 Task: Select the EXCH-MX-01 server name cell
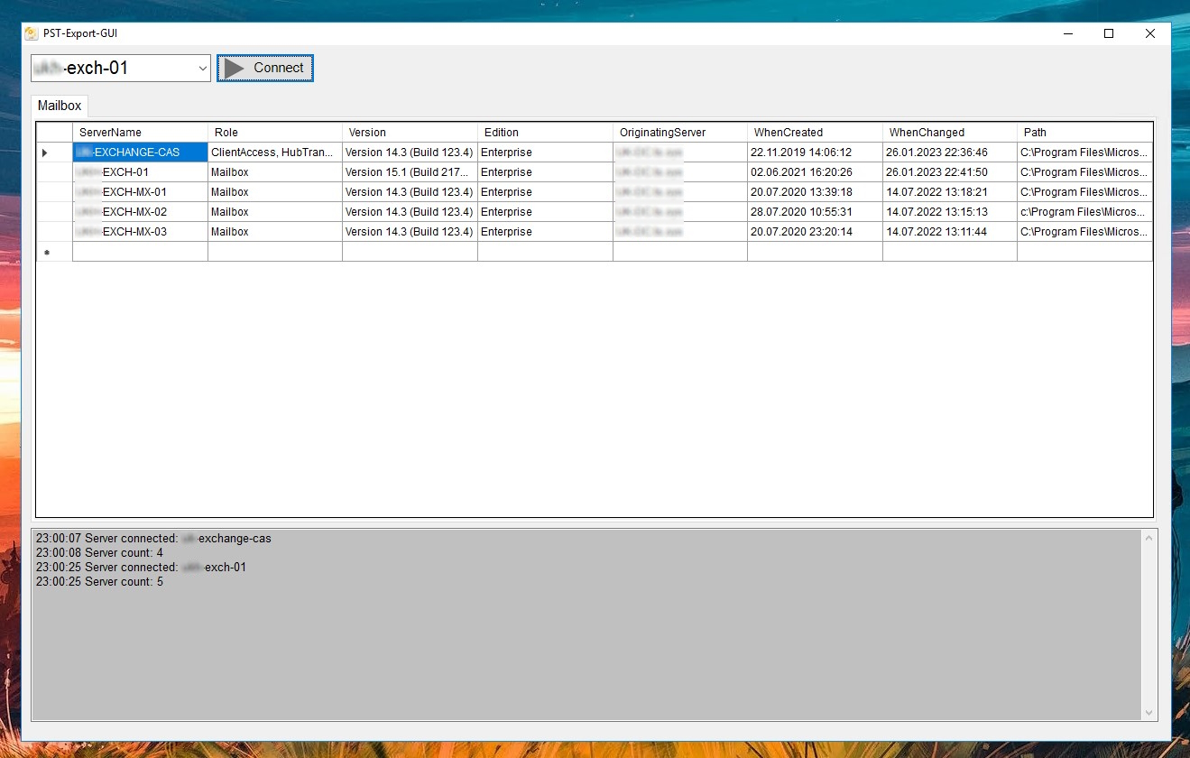point(140,192)
